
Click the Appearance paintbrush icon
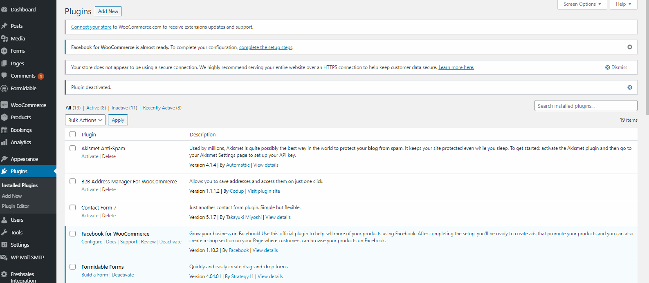[4, 159]
